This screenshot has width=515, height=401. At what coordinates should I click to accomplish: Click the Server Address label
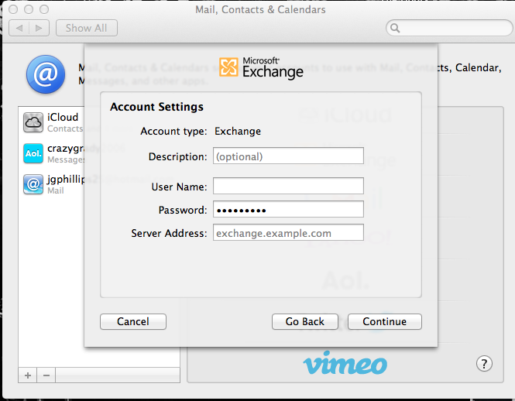click(x=169, y=233)
